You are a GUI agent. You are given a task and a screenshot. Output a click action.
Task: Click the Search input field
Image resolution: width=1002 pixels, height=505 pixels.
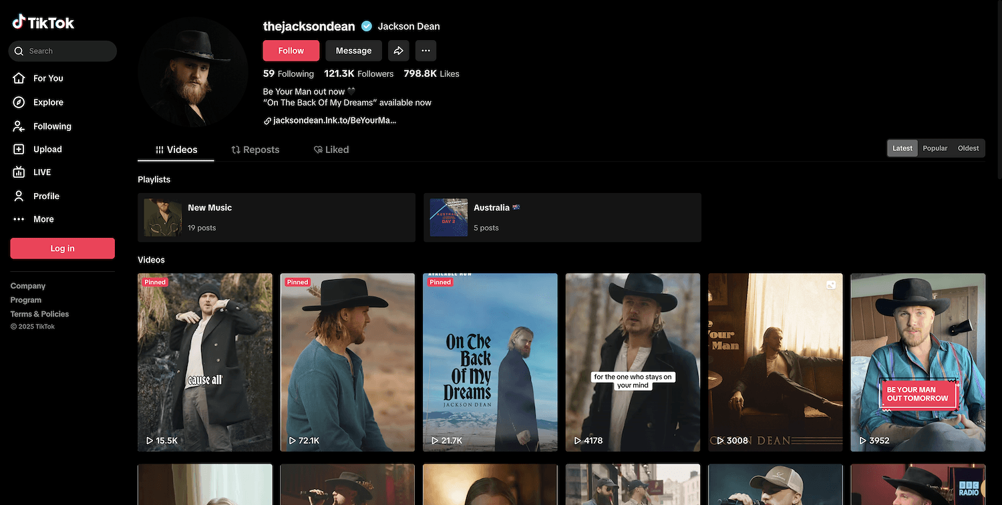67,51
